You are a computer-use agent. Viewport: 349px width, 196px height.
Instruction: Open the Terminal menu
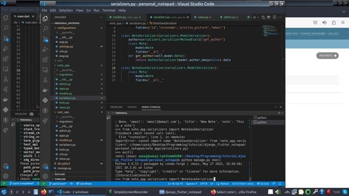tap(109, 10)
